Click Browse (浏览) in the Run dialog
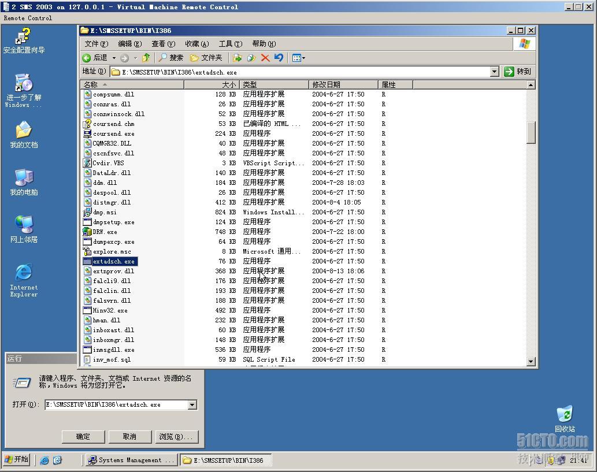 (x=177, y=437)
